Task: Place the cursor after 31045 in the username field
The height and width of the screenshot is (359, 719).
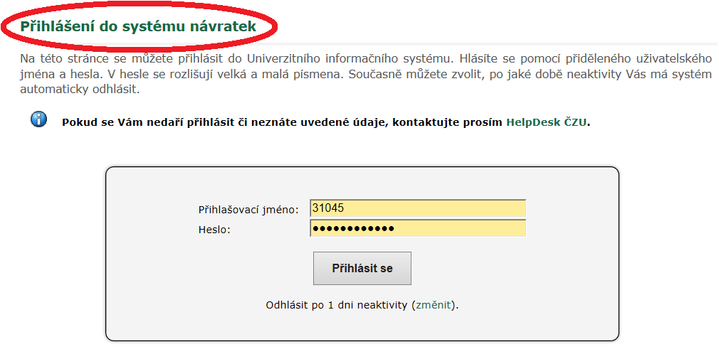Action: 346,208
